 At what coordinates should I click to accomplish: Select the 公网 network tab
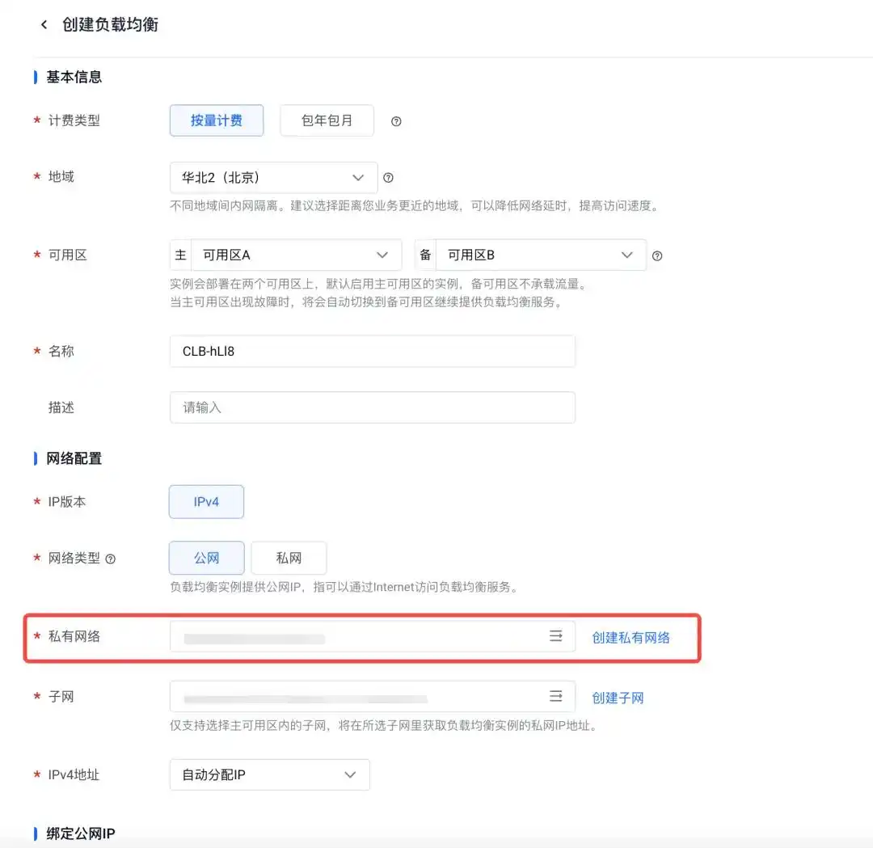click(206, 558)
